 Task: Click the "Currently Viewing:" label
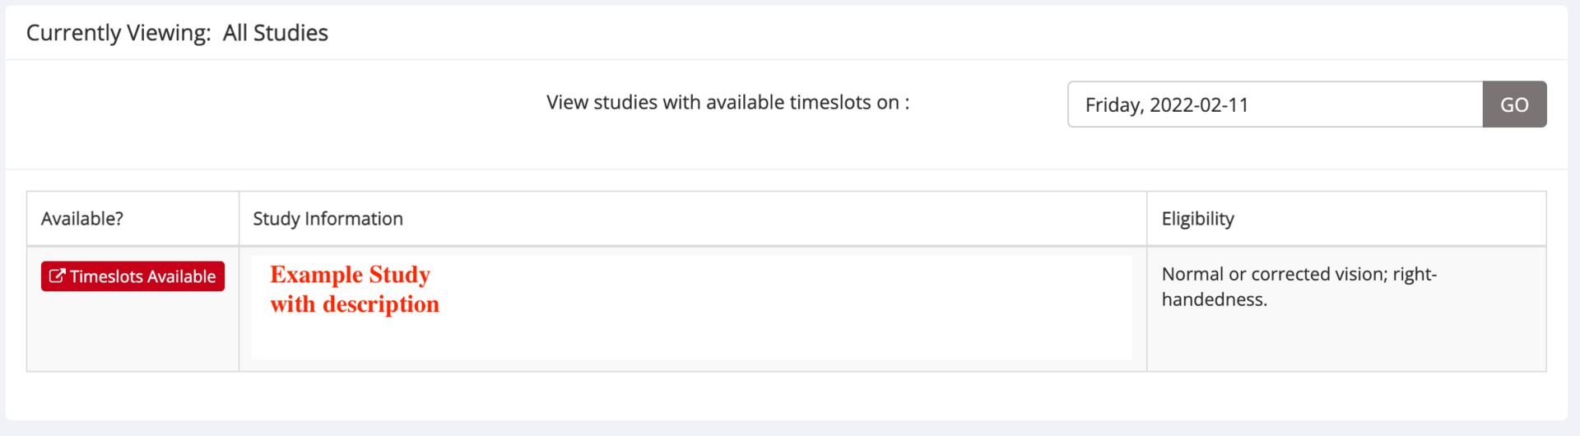coord(118,33)
